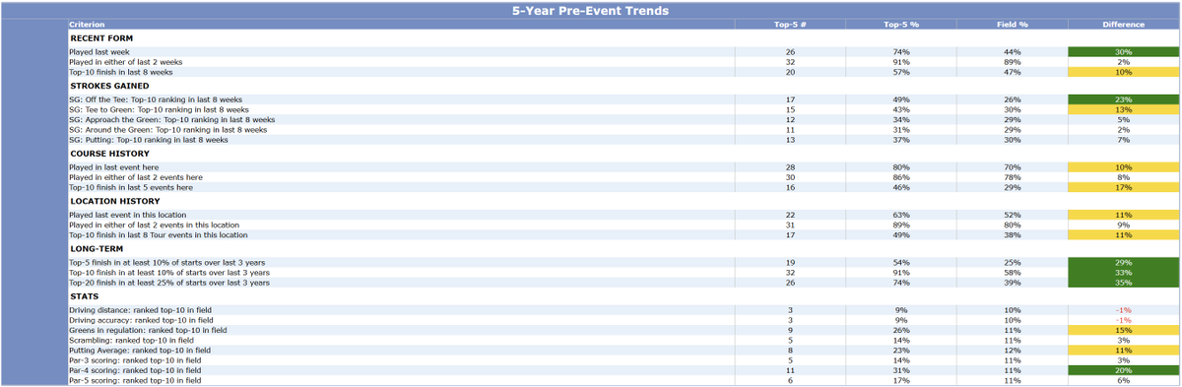Screen dimensions: 1182x387
Task: Select the 'Greens in regulation' stat label
Action: coord(148,330)
